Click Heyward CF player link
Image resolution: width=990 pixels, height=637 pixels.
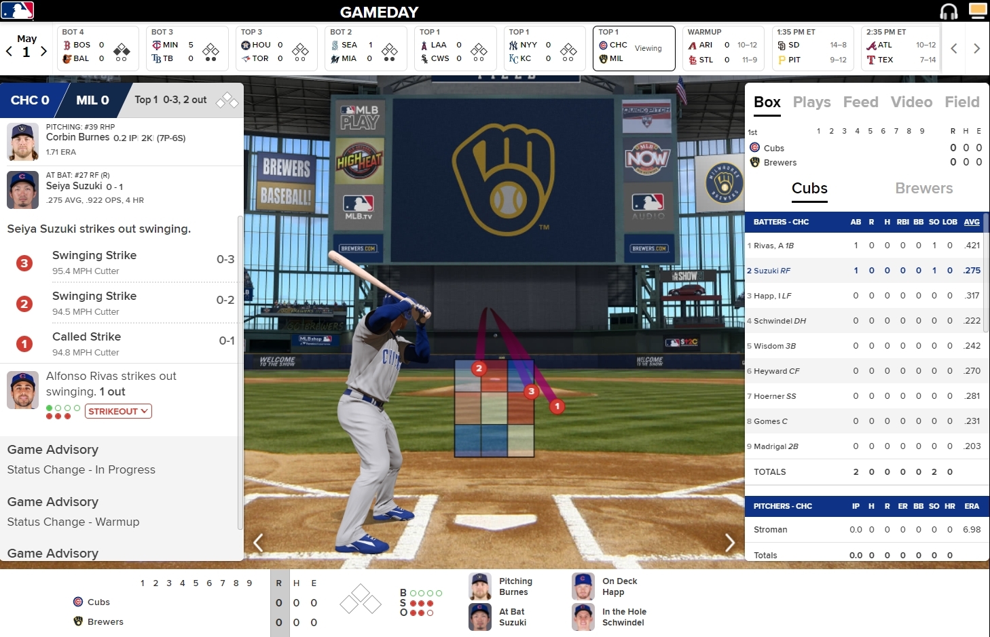(x=777, y=371)
